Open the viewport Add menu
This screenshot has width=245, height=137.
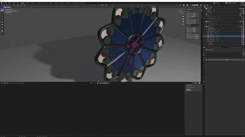pos(21,5)
